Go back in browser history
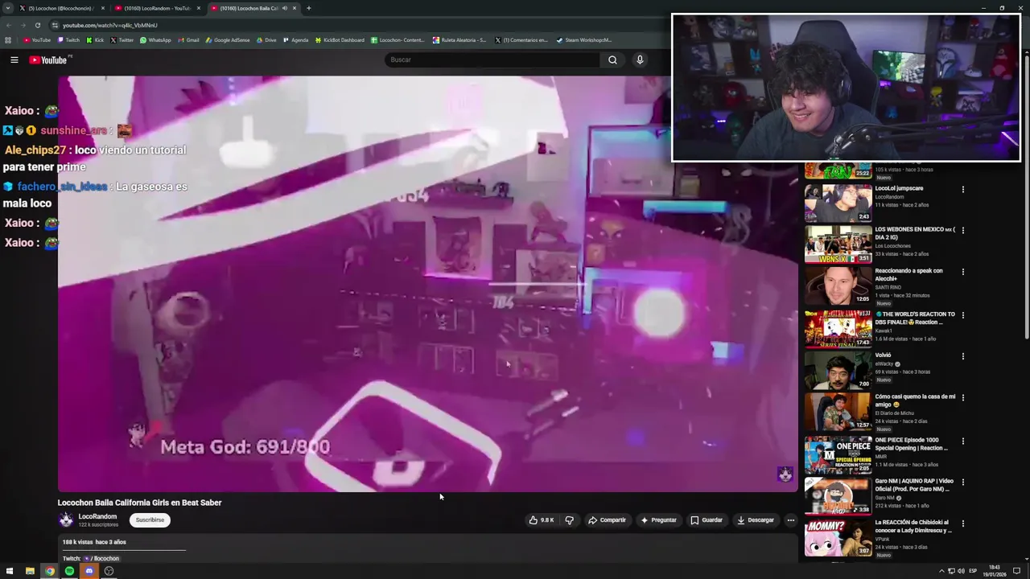Viewport: 1030px width, 579px height. pos(8,25)
